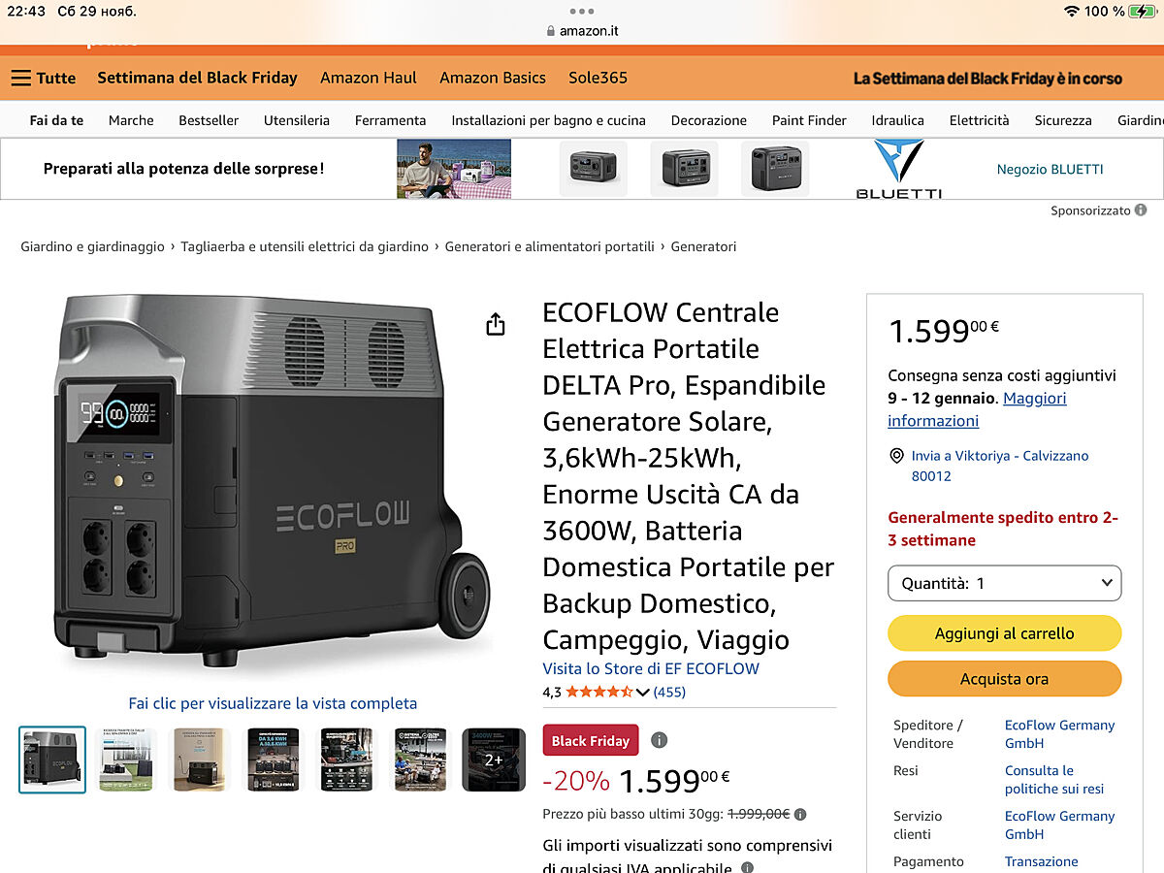Image resolution: width=1164 pixels, height=873 pixels.
Task: Click the Sponsorizzato info icon
Action: (1141, 210)
